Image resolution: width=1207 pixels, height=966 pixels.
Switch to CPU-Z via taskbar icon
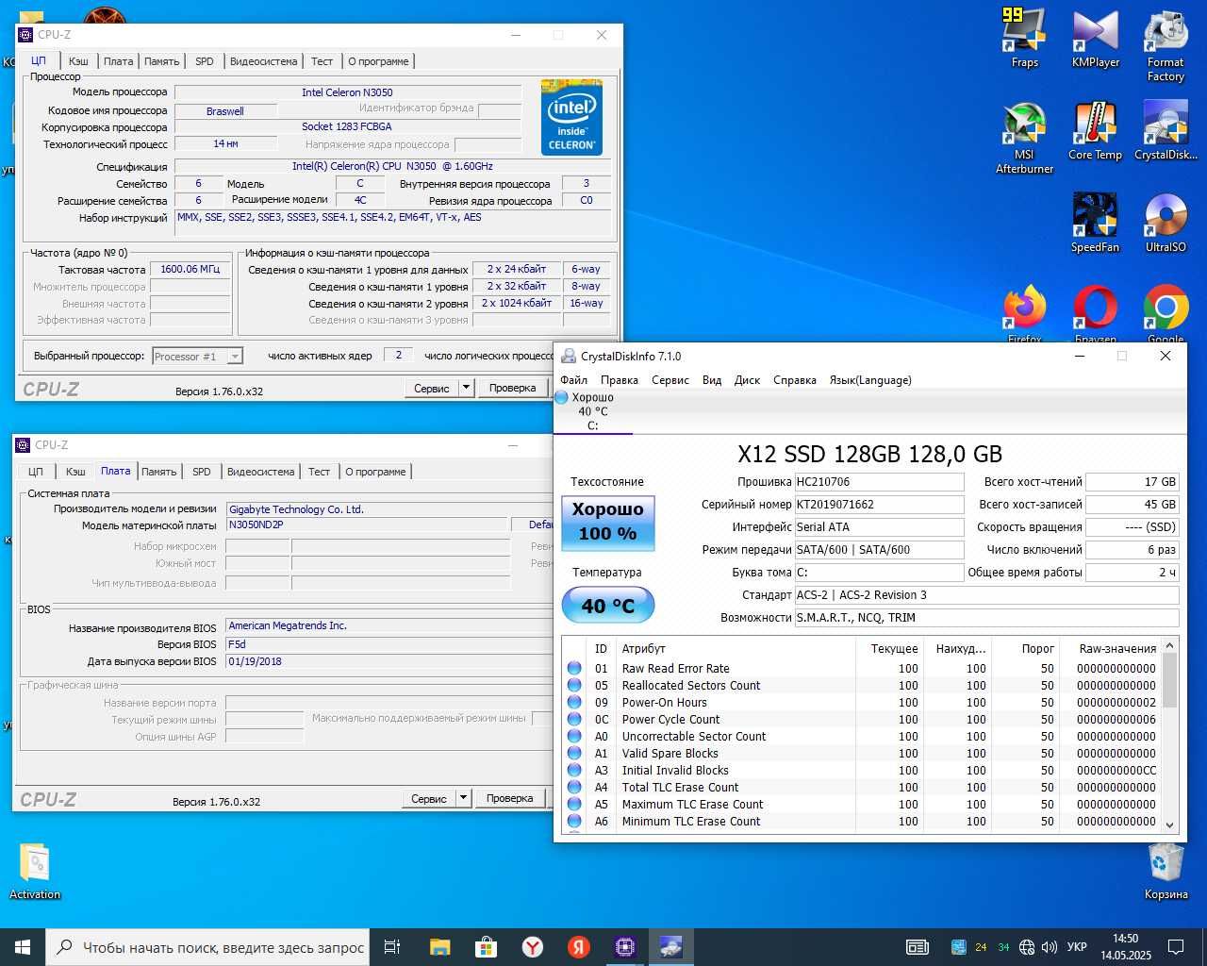point(624,947)
